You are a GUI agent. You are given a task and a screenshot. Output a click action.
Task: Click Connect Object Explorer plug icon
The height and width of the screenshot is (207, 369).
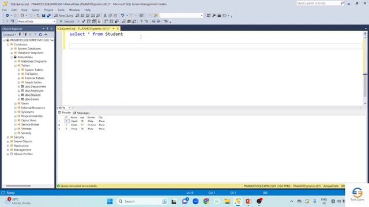pos(20,34)
